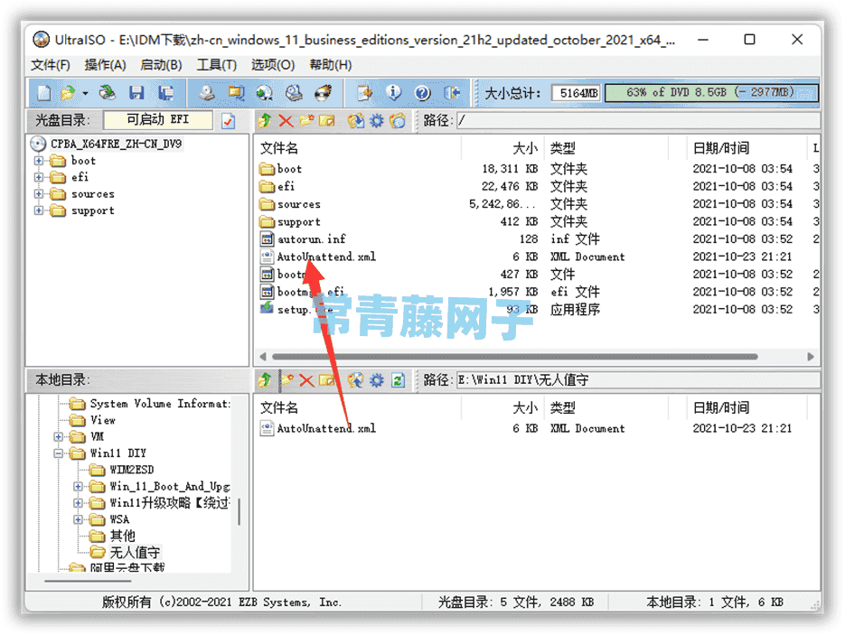Expand the efi folder in the image tree
Screen dimensions: 845x635
tap(39, 177)
